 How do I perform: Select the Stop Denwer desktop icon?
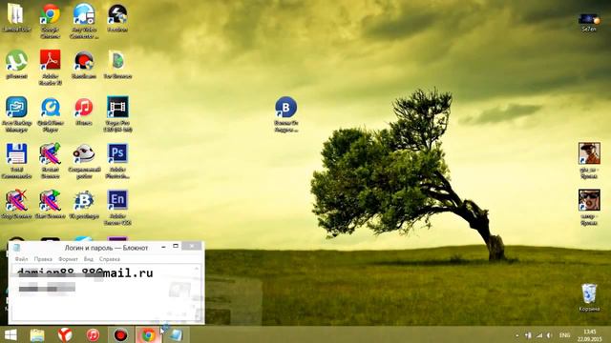tap(16, 204)
